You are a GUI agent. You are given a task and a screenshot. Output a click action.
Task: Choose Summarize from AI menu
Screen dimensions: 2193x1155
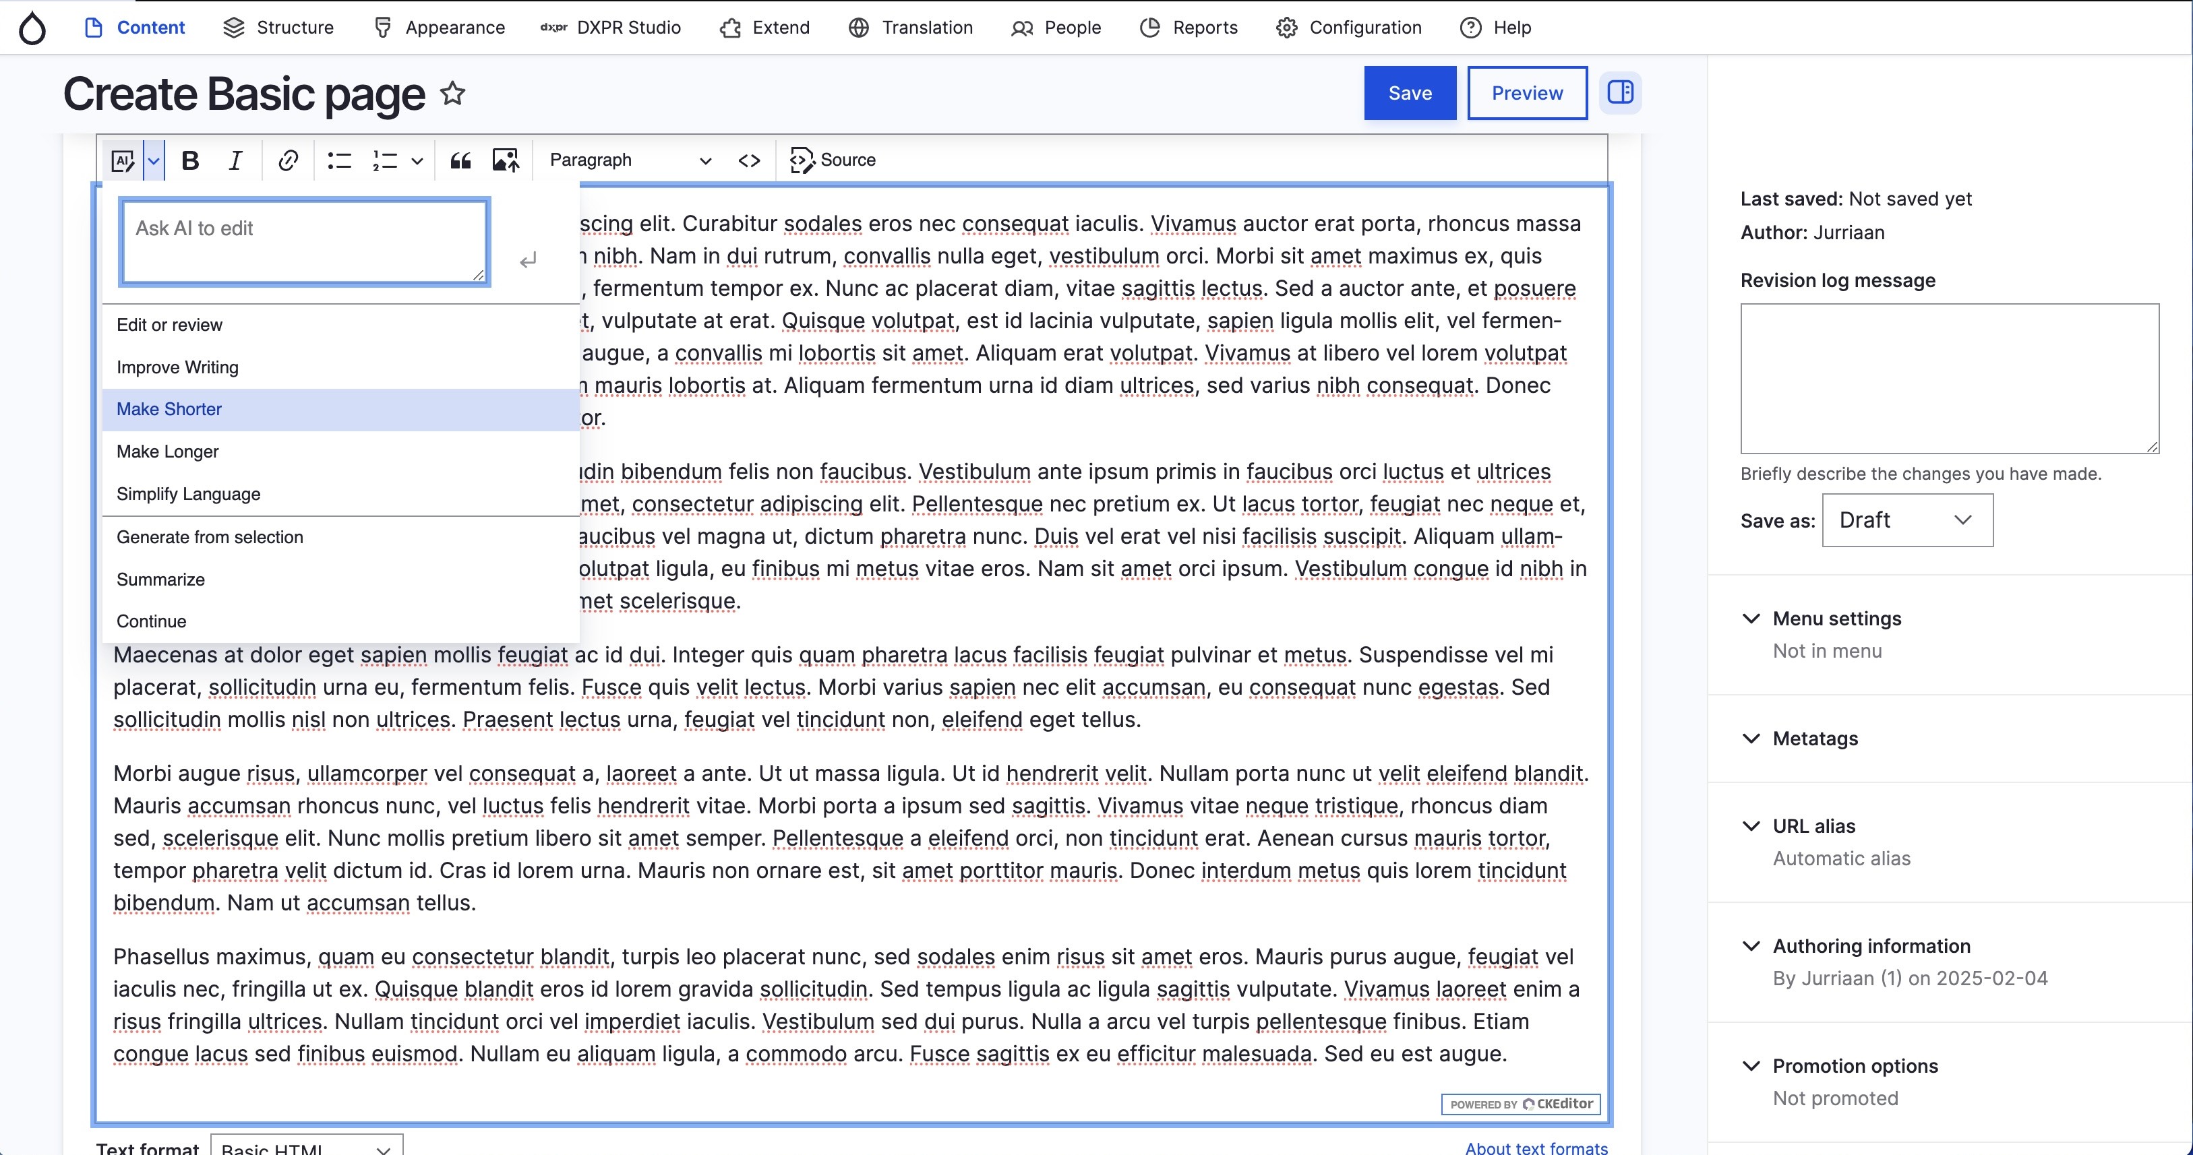tap(340, 580)
